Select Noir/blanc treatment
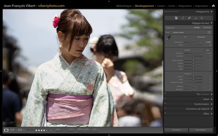Image resolution: width=218 pixels, height=136 pixels. 207,28
